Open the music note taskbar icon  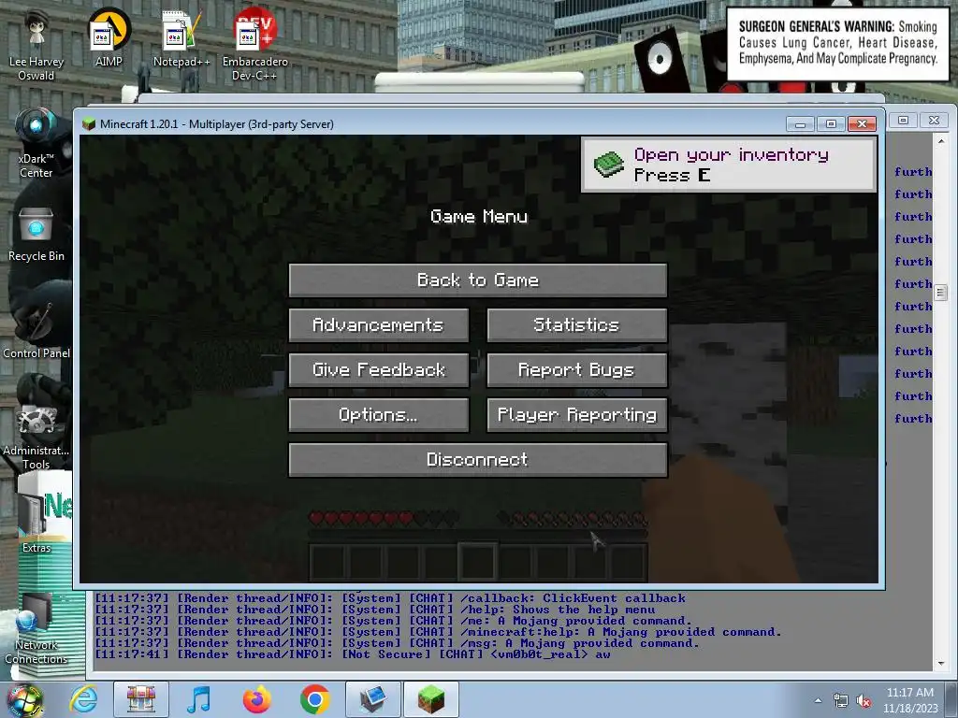click(198, 699)
